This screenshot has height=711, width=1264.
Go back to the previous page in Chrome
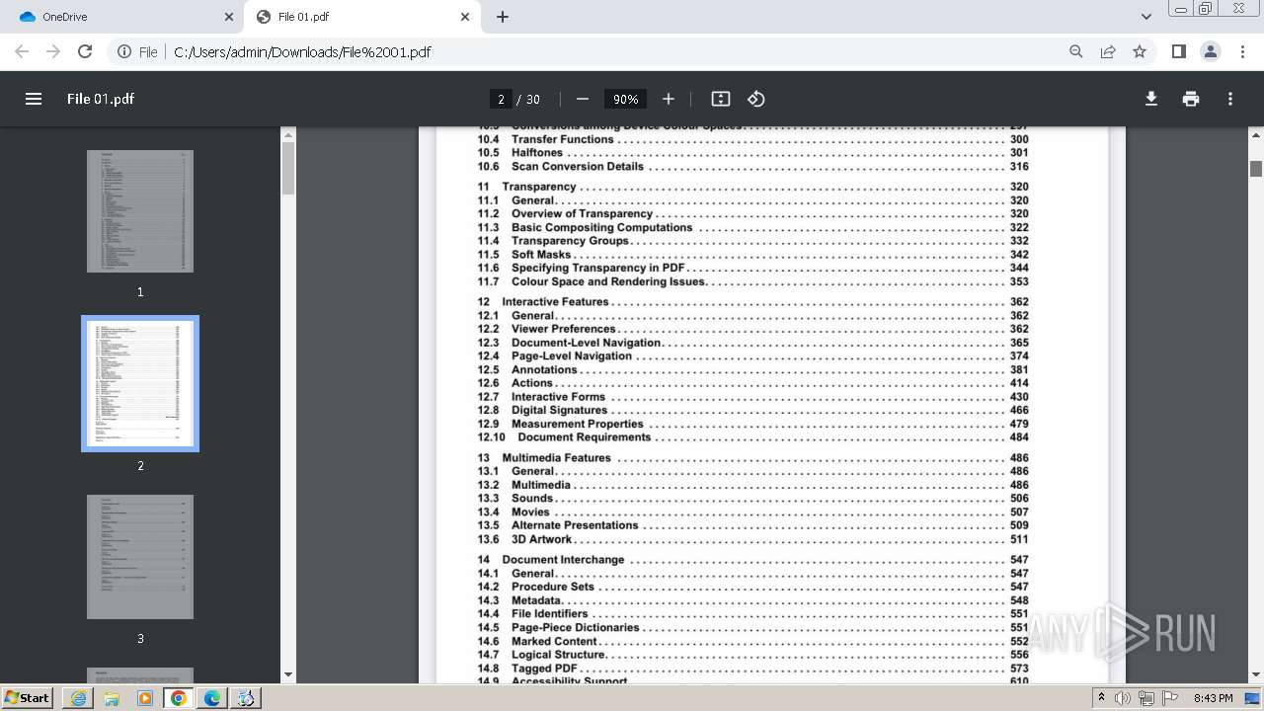(22, 51)
